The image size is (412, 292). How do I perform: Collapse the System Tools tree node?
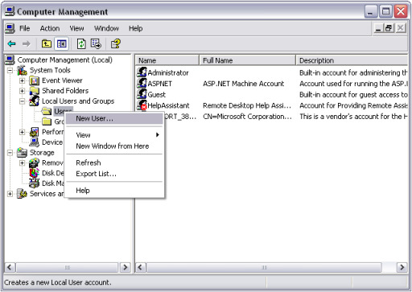[x=10, y=70]
